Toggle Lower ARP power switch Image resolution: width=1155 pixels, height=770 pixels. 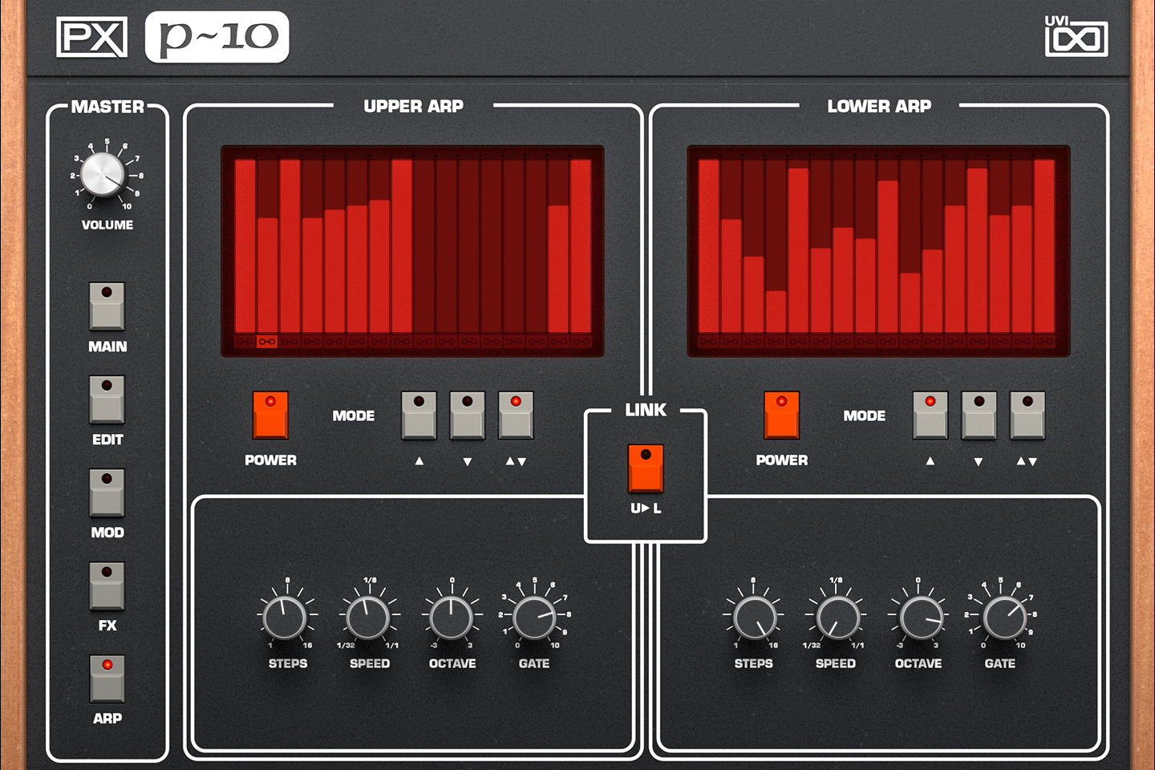coord(781,415)
